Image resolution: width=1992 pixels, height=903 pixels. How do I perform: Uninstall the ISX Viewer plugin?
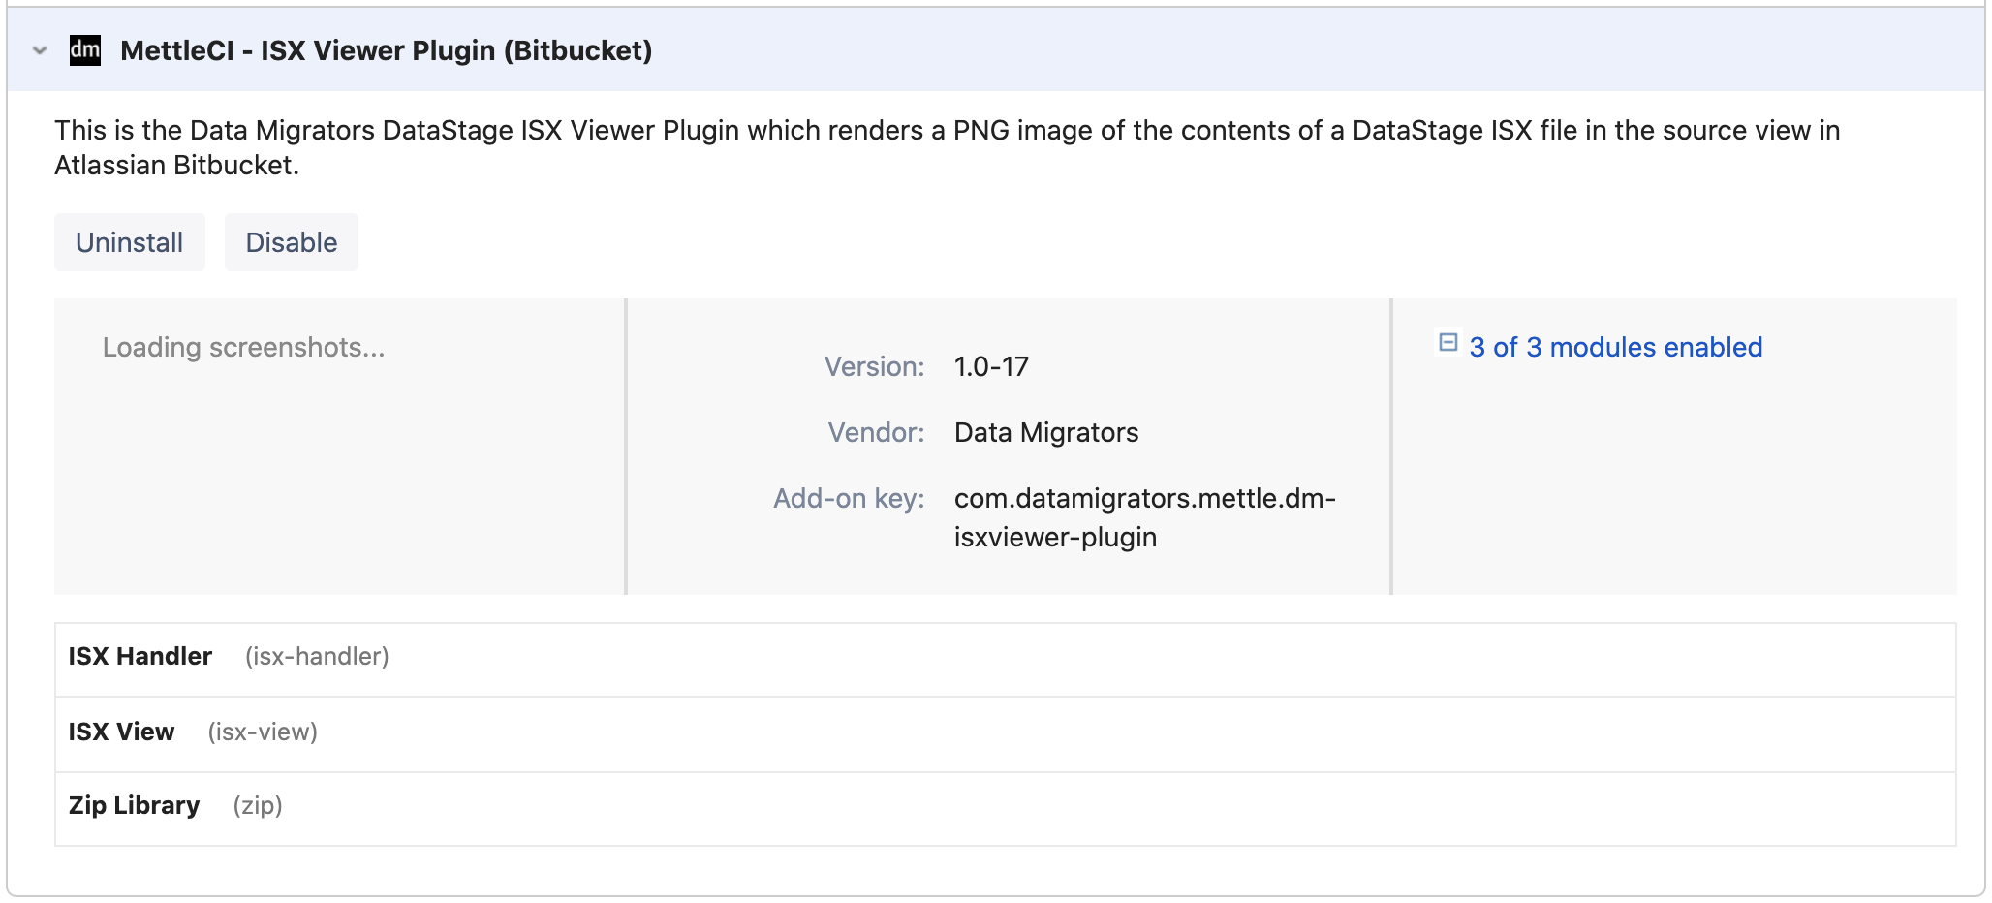pos(130,242)
